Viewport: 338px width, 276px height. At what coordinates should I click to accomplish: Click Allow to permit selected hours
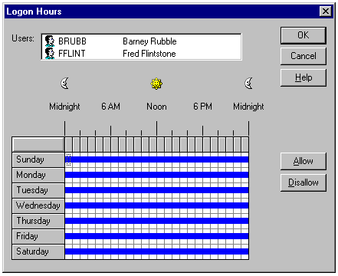[x=304, y=161]
